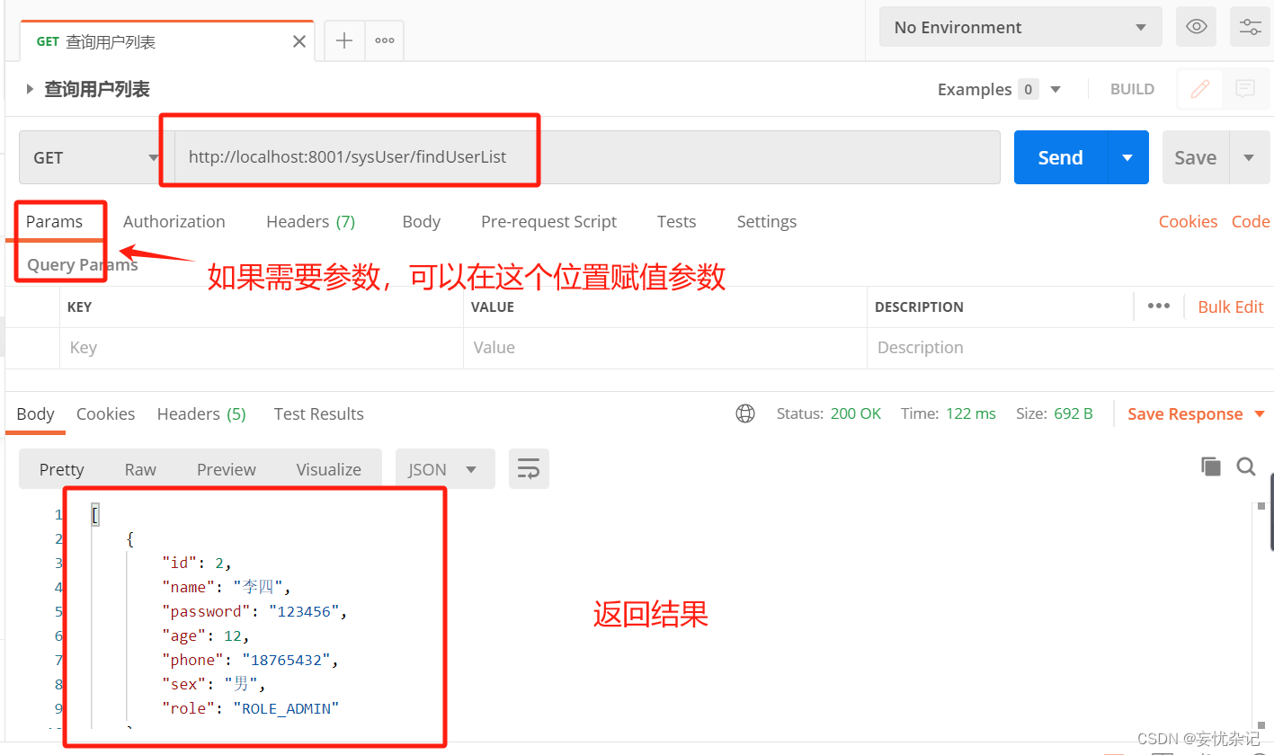Click the Save Response button
The image size is (1274, 755).
tap(1185, 413)
